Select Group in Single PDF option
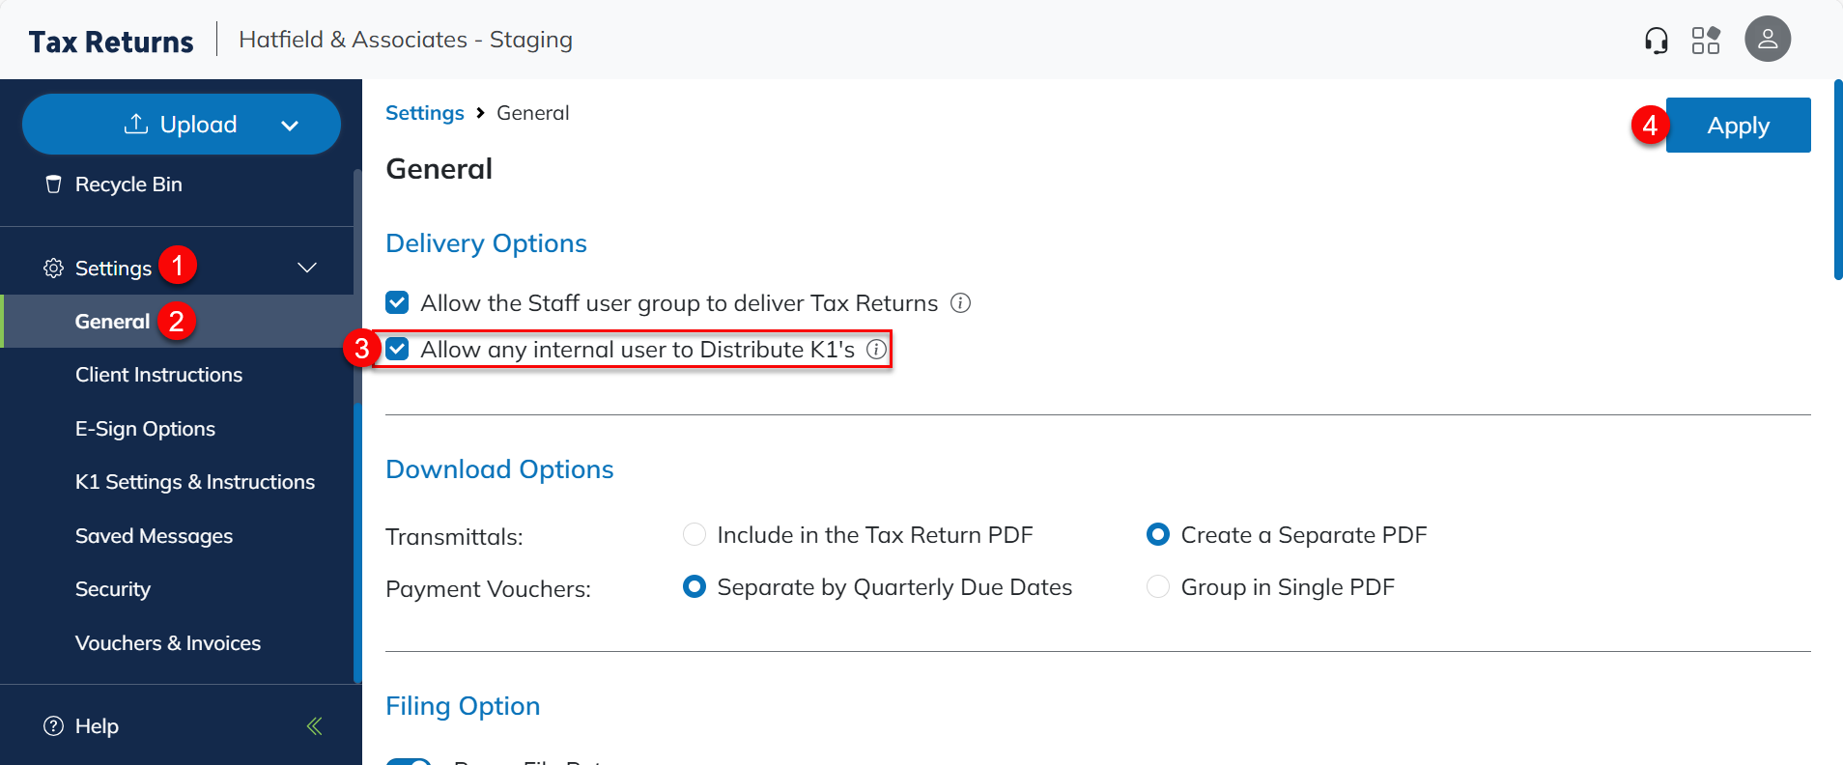 [1157, 587]
